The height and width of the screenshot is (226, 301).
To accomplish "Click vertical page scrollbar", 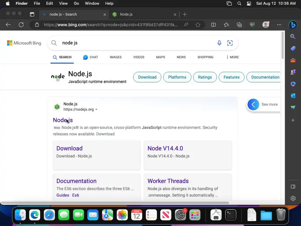I will pos(282,45).
